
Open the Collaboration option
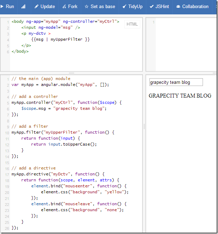point(192,6)
